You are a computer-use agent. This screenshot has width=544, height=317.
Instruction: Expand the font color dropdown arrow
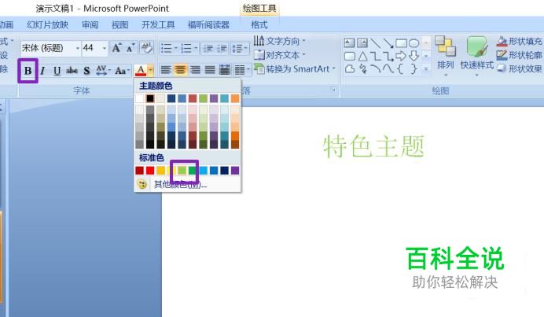click(151, 71)
